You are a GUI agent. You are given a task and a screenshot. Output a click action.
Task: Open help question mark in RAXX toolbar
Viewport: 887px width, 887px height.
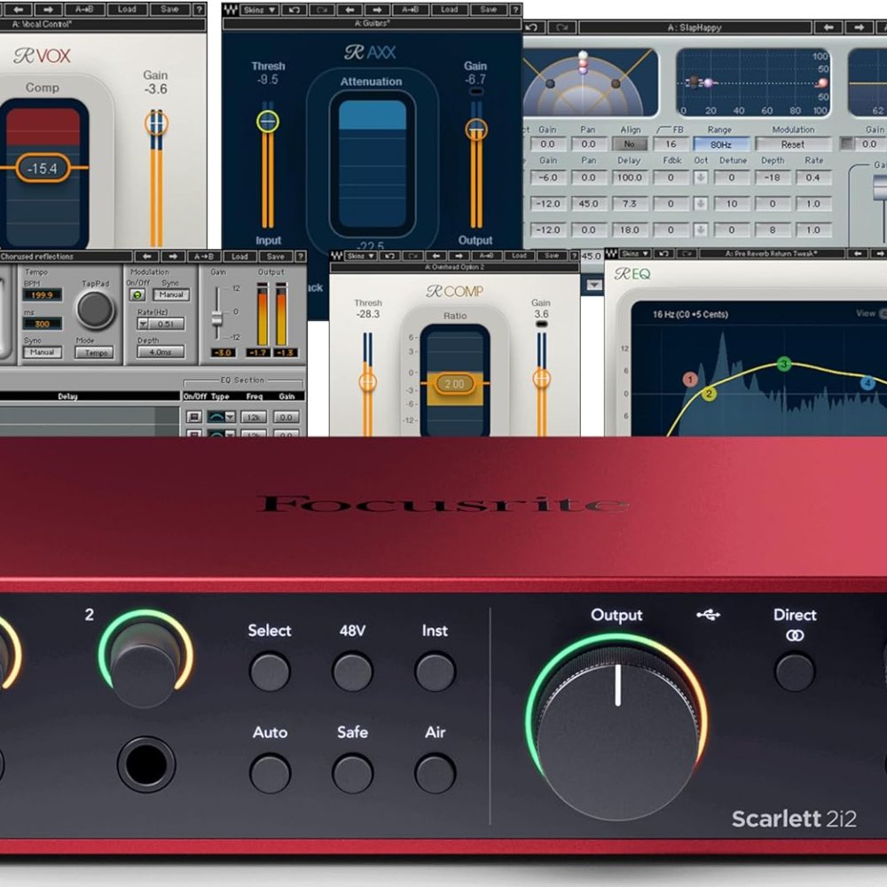(515, 10)
